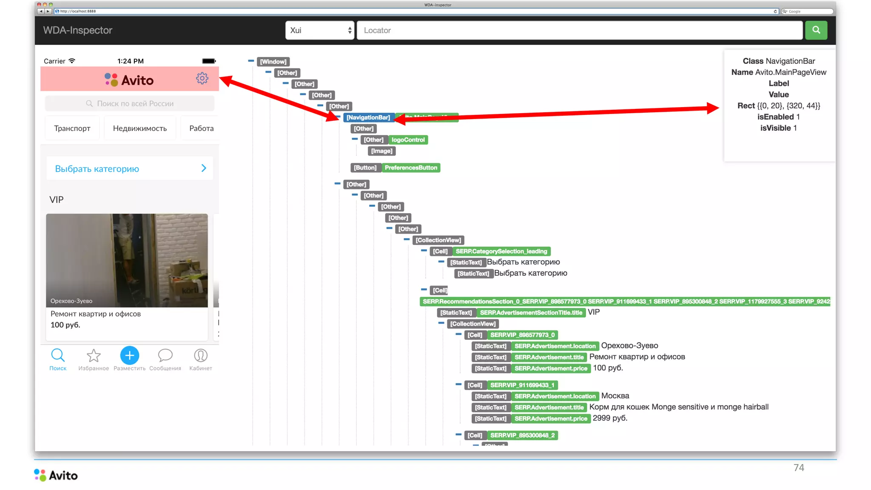Open settings via gear icon in Avito header
Image resolution: width=871 pixels, height=490 pixels.
tap(202, 78)
